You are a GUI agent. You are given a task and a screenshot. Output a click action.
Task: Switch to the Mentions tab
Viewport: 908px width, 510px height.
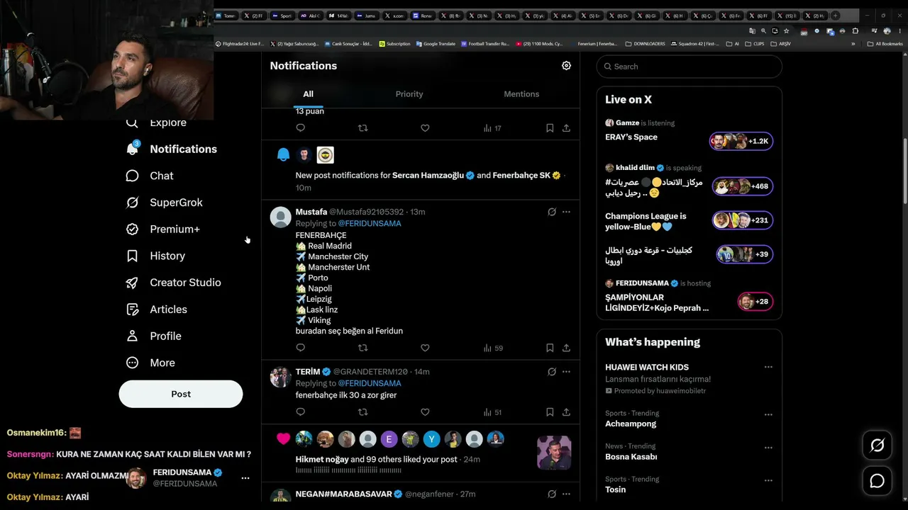click(x=521, y=94)
